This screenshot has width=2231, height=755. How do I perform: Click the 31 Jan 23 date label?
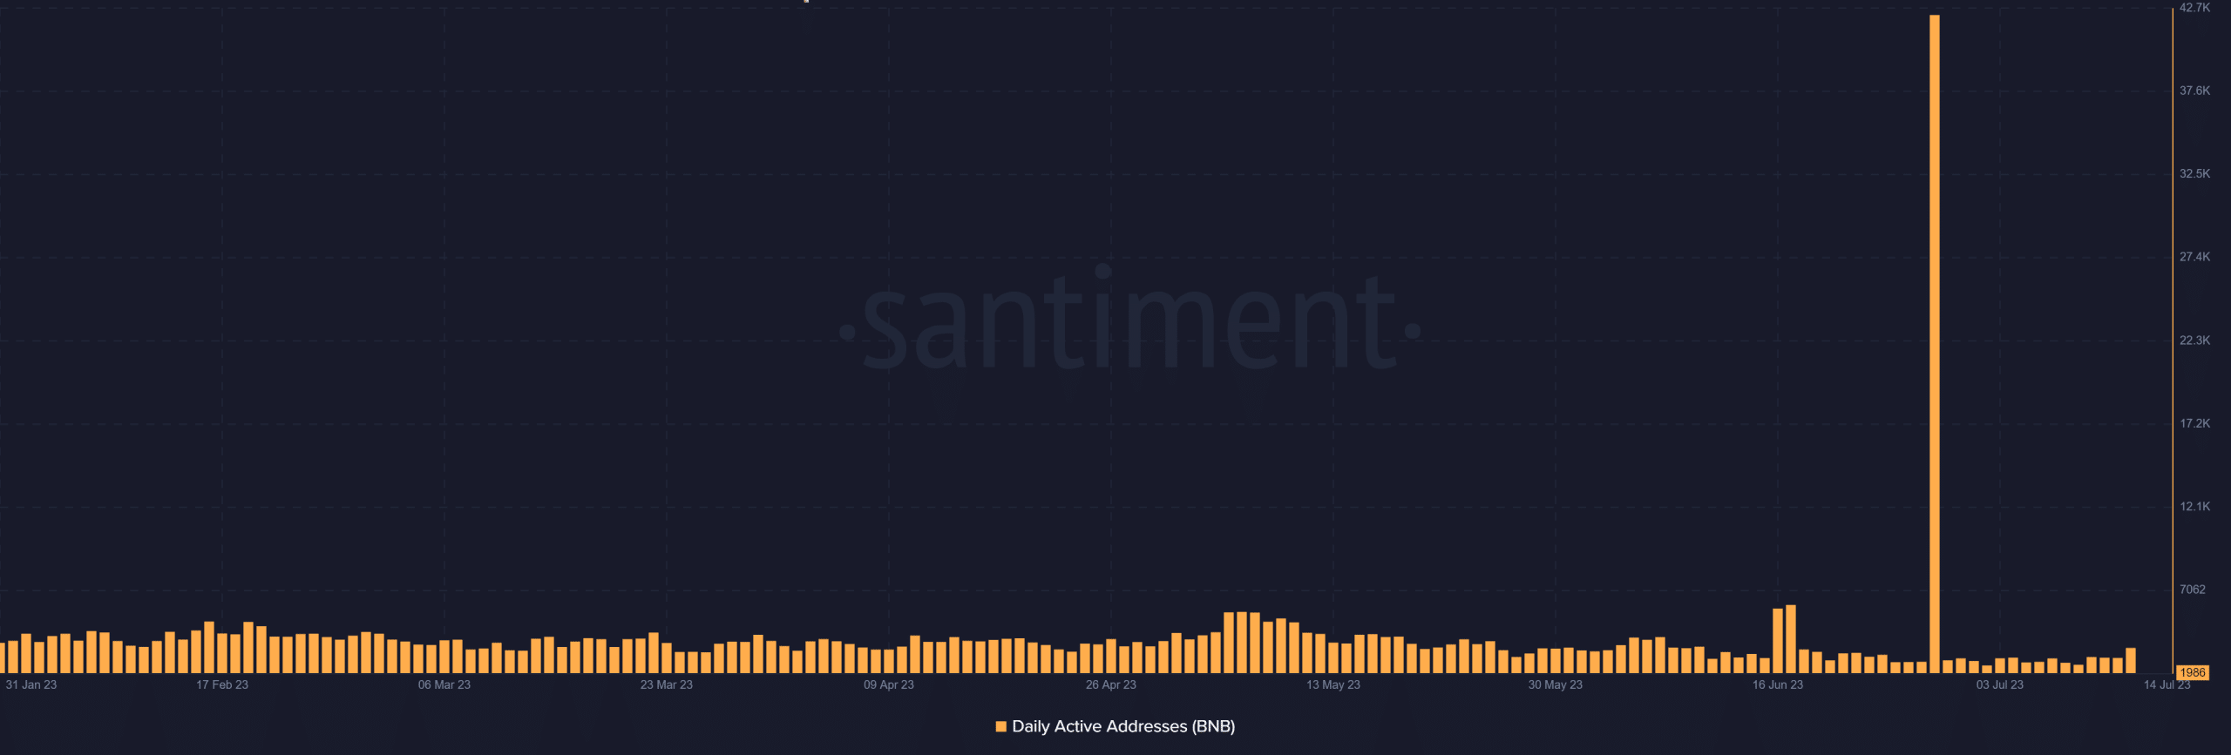pyautogui.click(x=31, y=685)
